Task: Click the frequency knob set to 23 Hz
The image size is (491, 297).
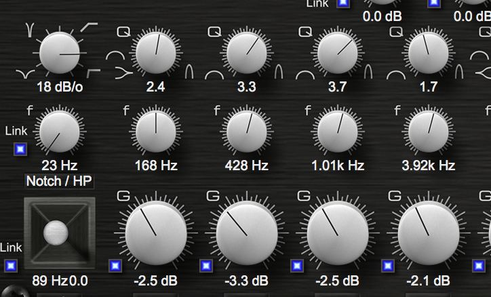Action: (60, 132)
